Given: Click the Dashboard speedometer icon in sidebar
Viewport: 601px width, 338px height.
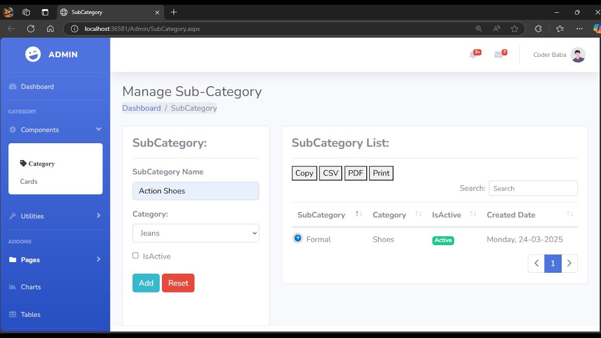Looking at the screenshot, I should coord(13,87).
